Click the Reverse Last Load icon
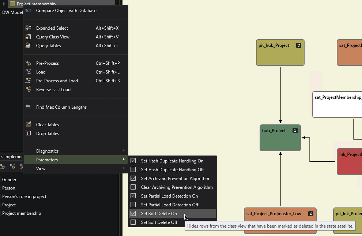362x236 pixels. click(x=28, y=90)
